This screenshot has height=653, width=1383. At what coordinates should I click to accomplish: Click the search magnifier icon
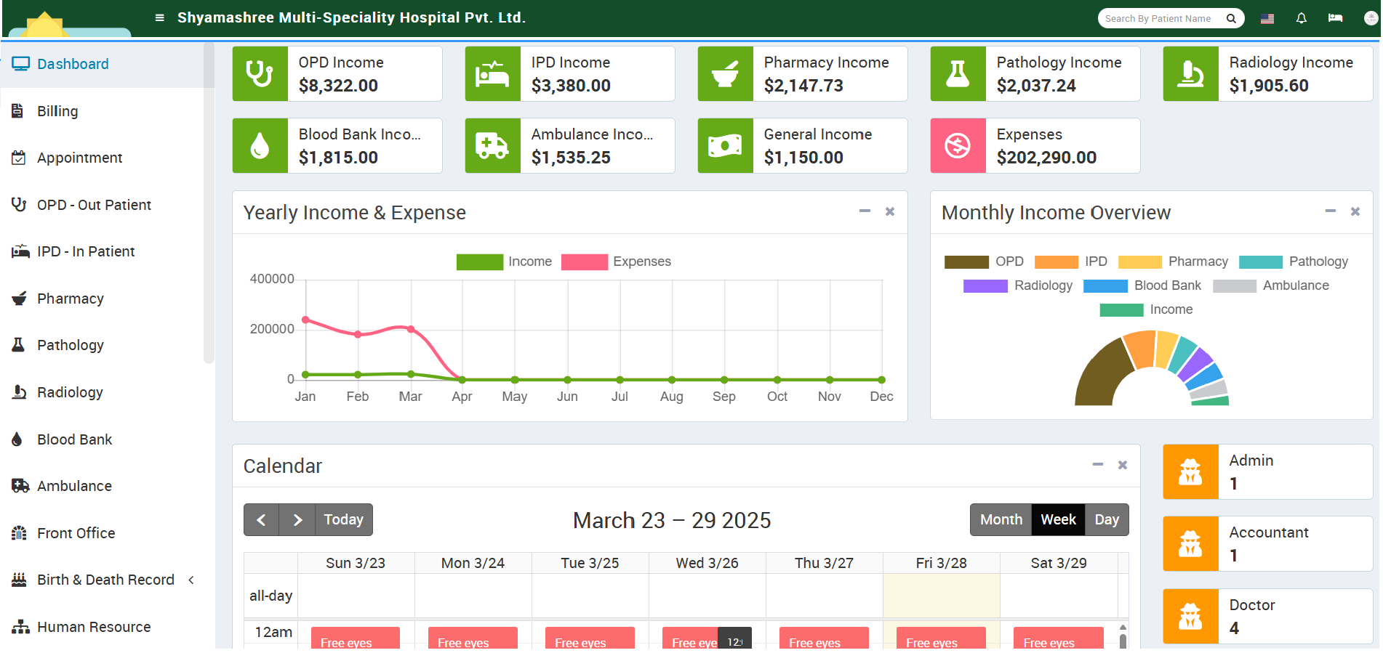click(x=1231, y=19)
